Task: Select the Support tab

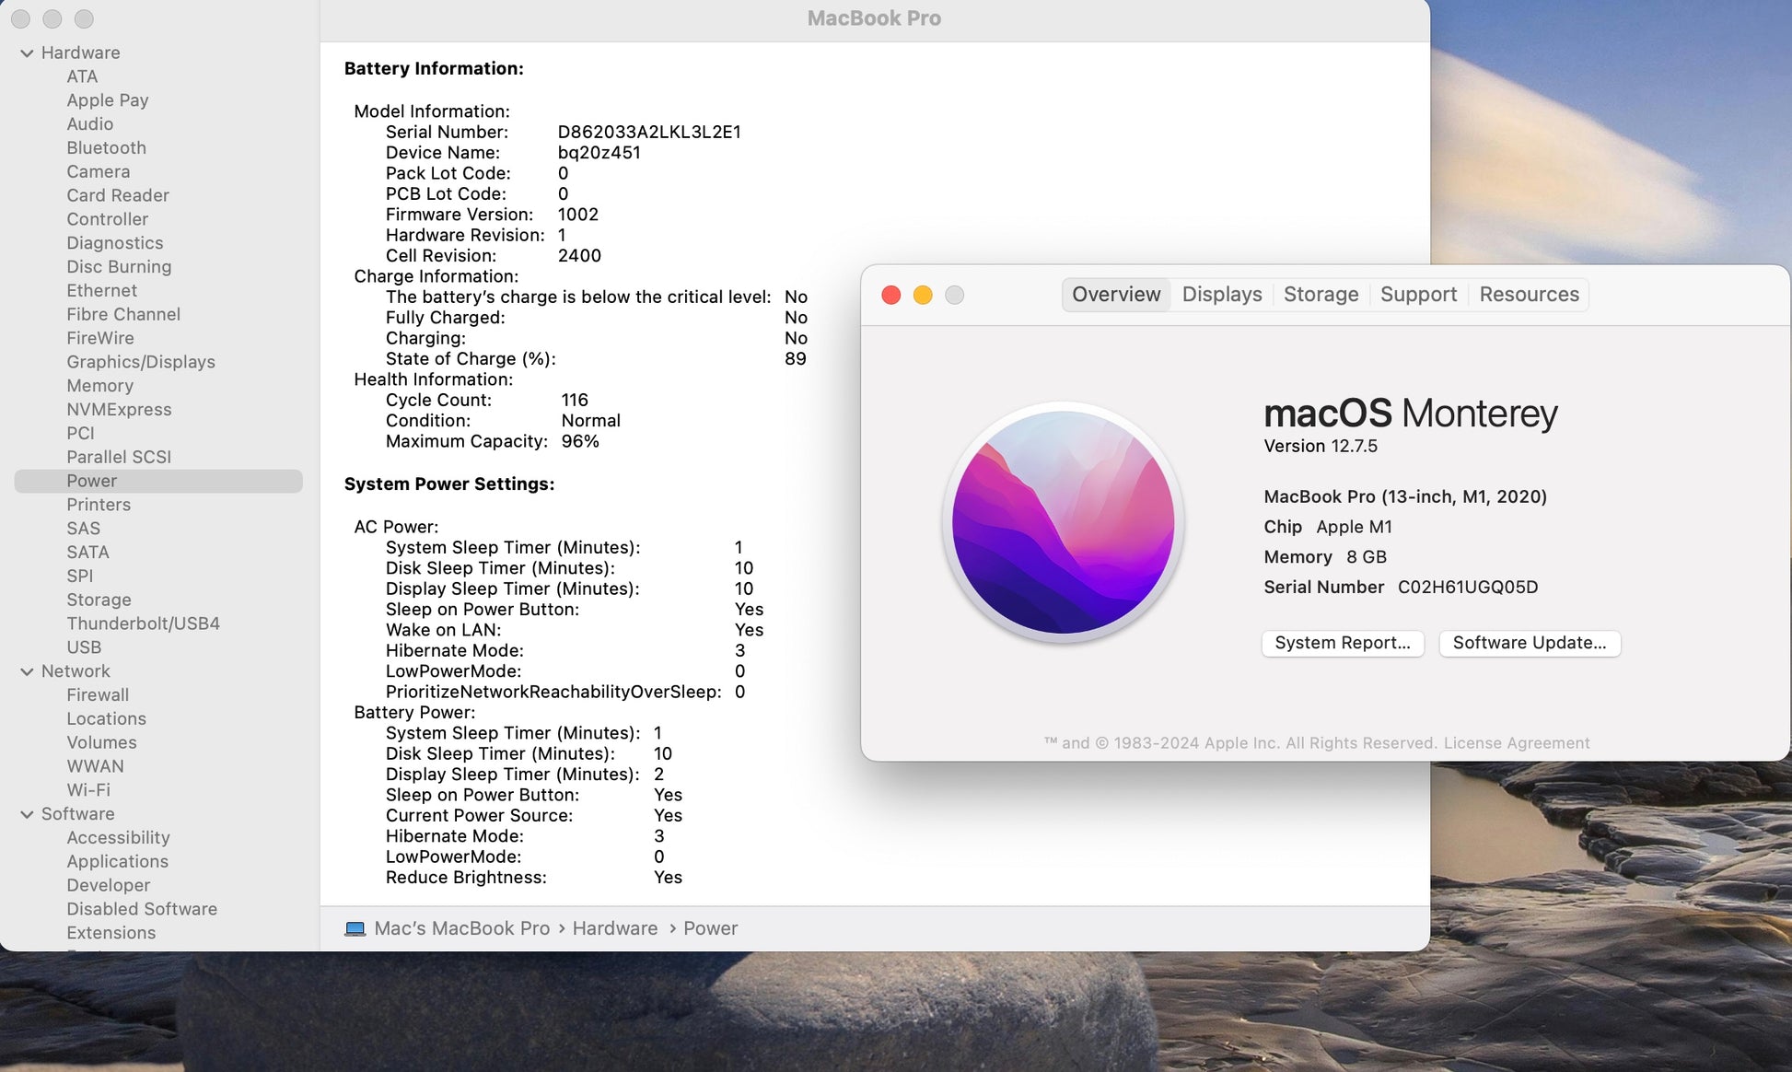Action: (x=1418, y=295)
